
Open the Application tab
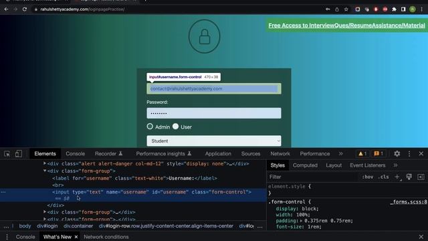(218, 154)
